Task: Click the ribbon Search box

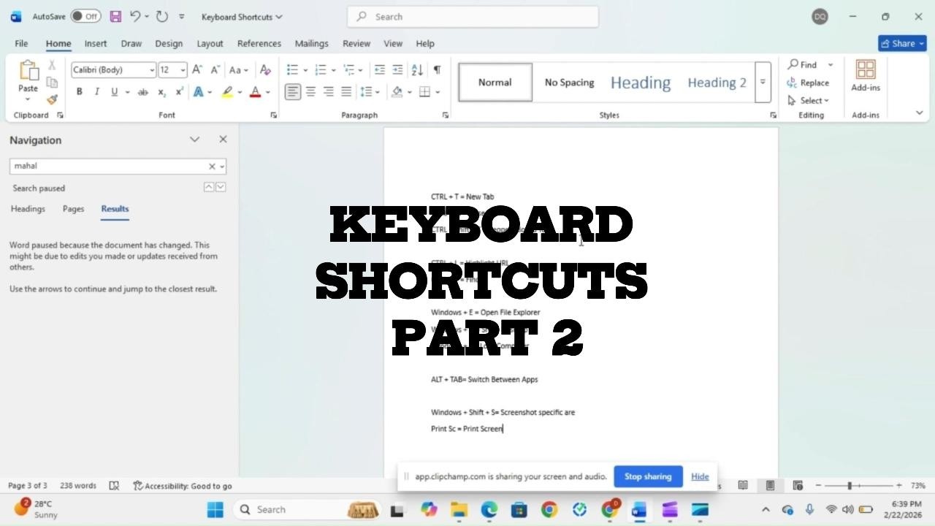Action: coord(473,17)
